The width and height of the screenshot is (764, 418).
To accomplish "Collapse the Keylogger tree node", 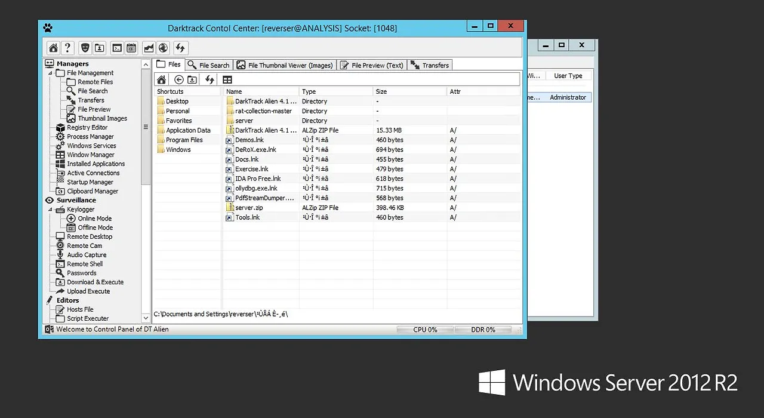I will tap(50, 210).
